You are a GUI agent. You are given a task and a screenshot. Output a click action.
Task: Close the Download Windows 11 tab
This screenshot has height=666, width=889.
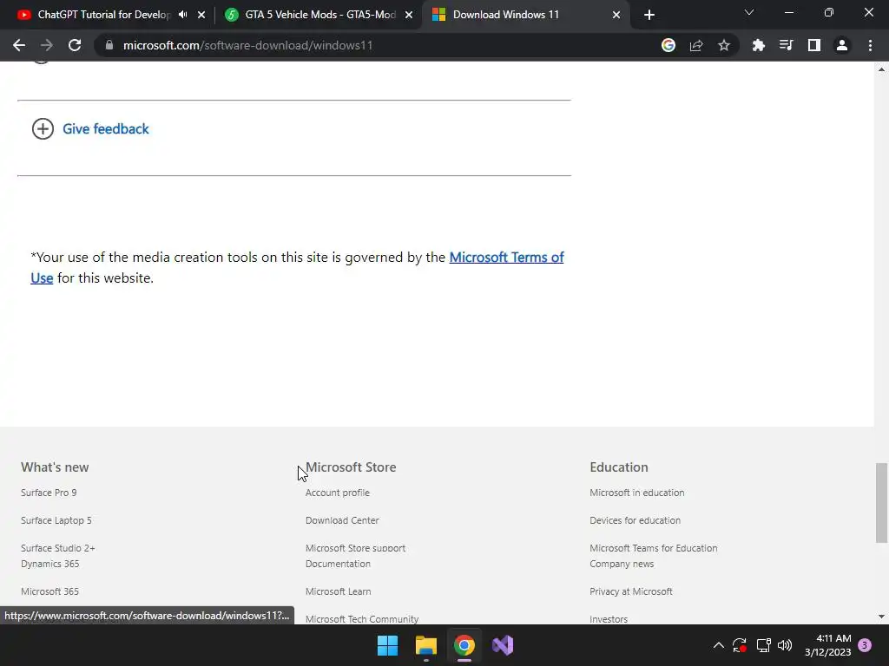tap(616, 15)
